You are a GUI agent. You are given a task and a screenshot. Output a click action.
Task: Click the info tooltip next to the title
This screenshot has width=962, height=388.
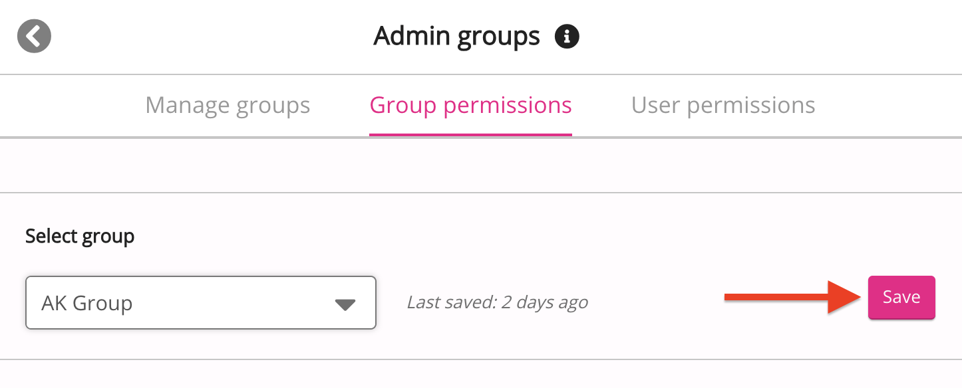pos(567,37)
